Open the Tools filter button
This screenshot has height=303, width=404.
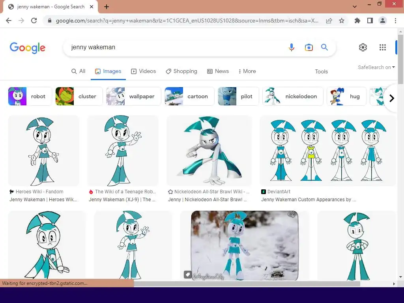(x=321, y=72)
